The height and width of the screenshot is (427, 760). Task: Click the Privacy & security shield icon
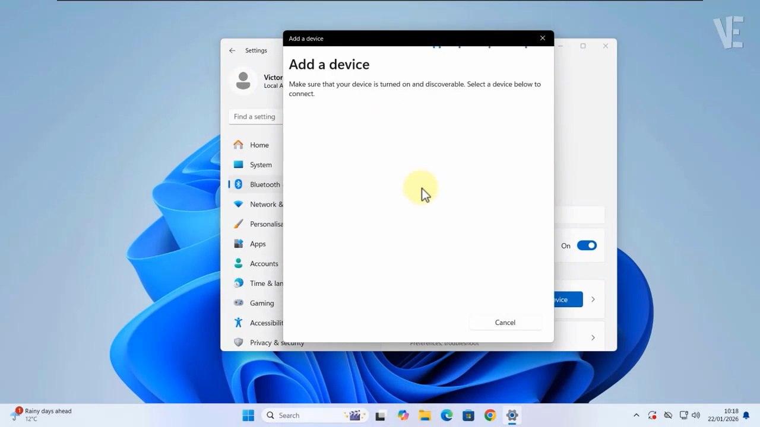(x=239, y=342)
